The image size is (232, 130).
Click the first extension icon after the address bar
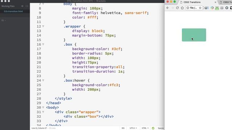(x=207, y=8)
